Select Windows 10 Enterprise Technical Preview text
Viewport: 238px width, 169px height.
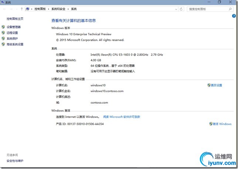(84, 34)
